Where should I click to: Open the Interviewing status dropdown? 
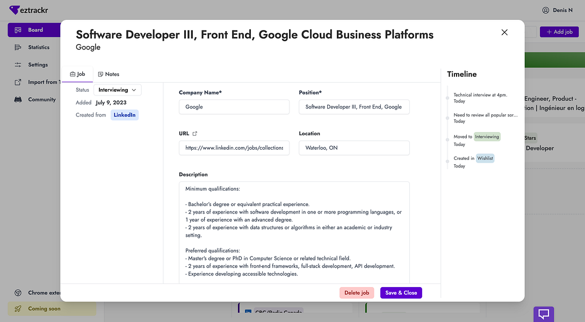click(x=118, y=90)
